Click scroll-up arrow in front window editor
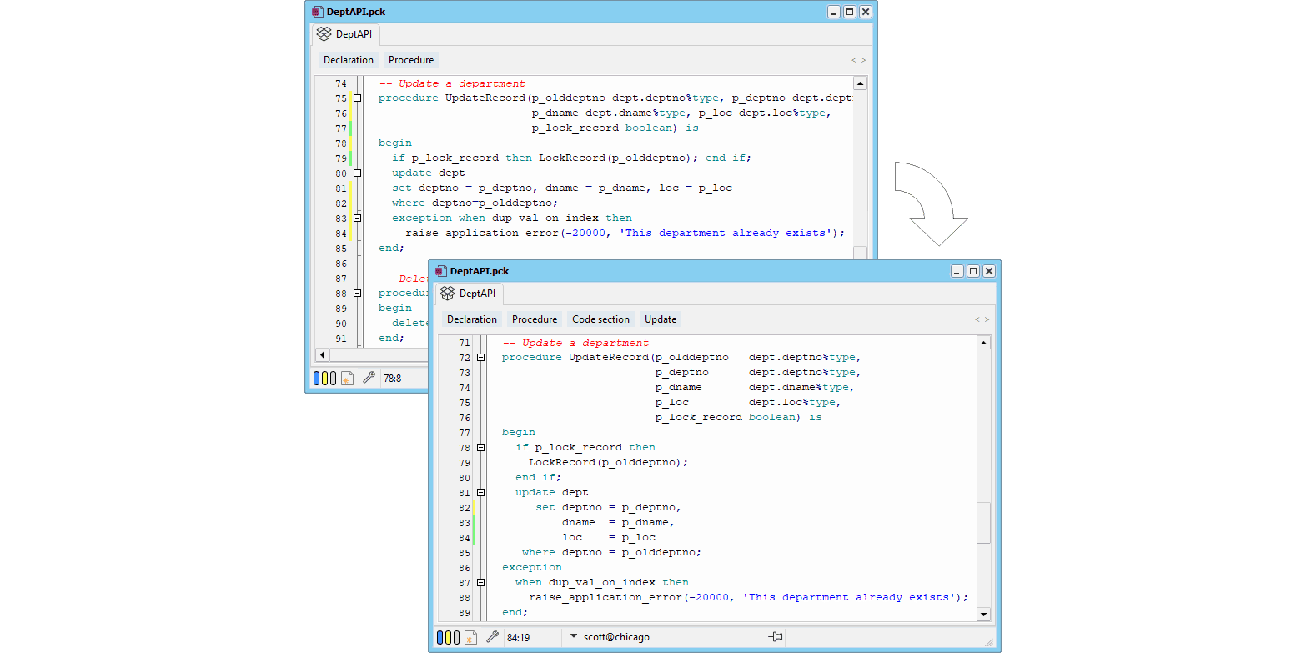The width and height of the screenshot is (1306, 653). (x=983, y=343)
